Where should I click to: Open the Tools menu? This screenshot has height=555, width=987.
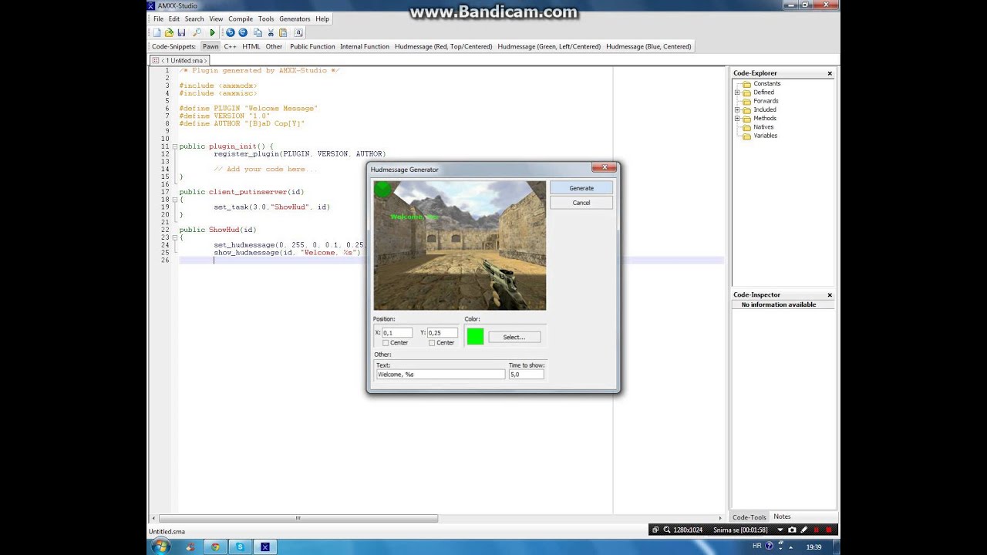pyautogui.click(x=266, y=18)
